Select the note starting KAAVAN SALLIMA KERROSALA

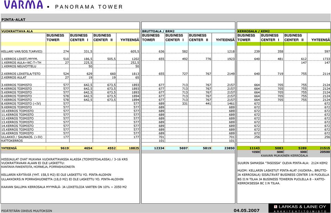(64, 187)
